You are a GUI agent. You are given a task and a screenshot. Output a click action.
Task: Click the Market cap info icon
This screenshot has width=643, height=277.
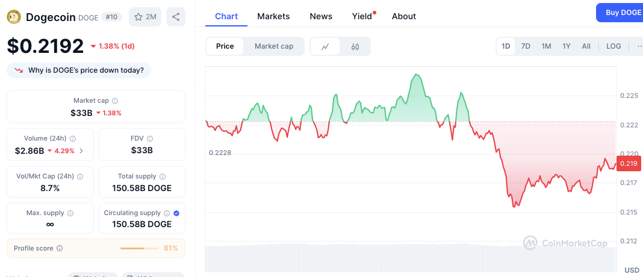coord(115,101)
